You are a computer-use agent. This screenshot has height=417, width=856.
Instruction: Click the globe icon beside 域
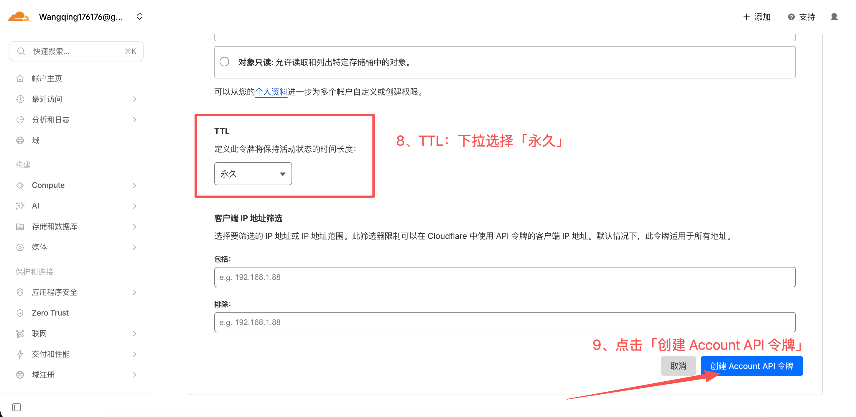20,140
